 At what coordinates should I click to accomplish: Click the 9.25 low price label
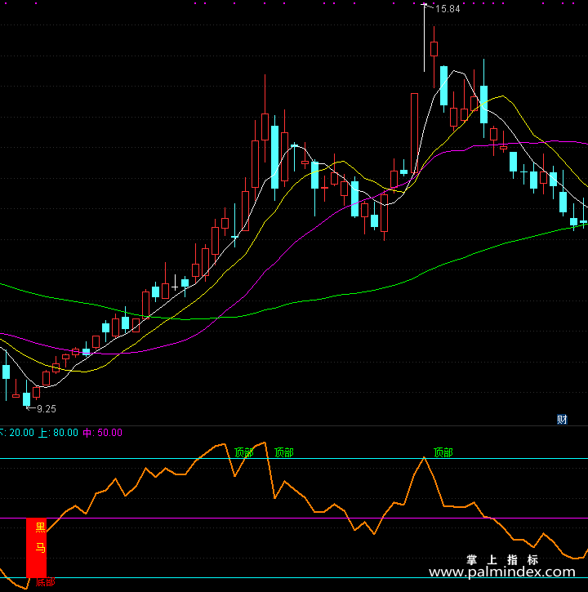pyautogui.click(x=47, y=409)
